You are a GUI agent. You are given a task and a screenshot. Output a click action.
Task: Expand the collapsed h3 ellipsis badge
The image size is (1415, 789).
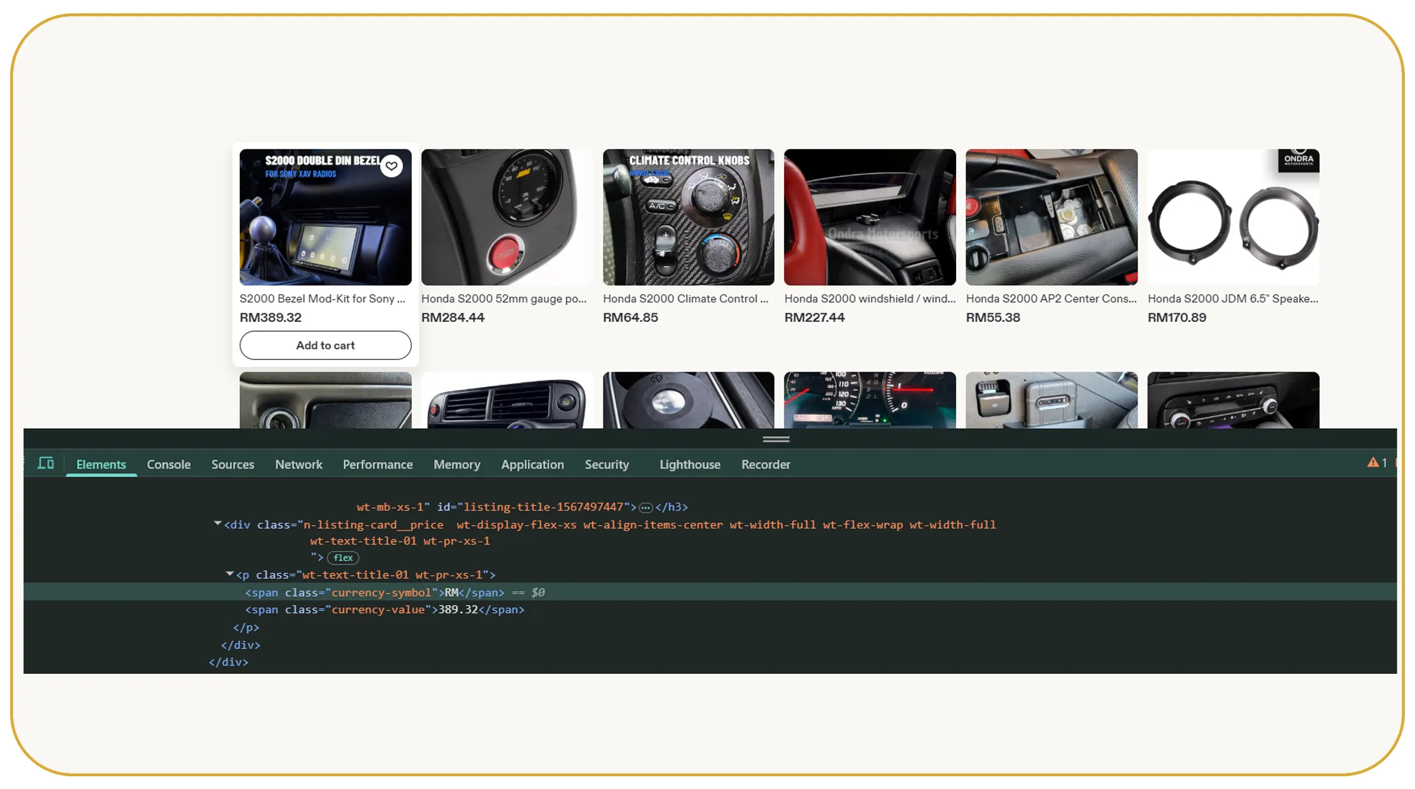[645, 508]
